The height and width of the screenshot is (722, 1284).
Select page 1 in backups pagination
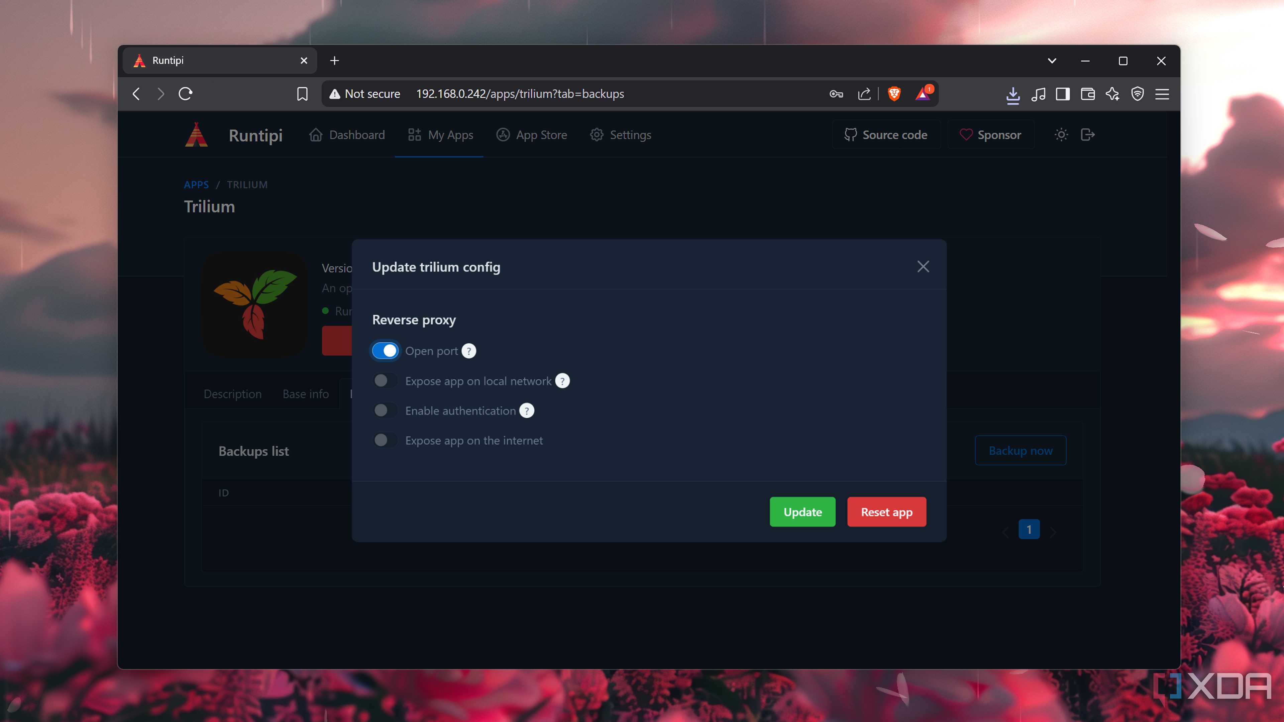coord(1029,529)
